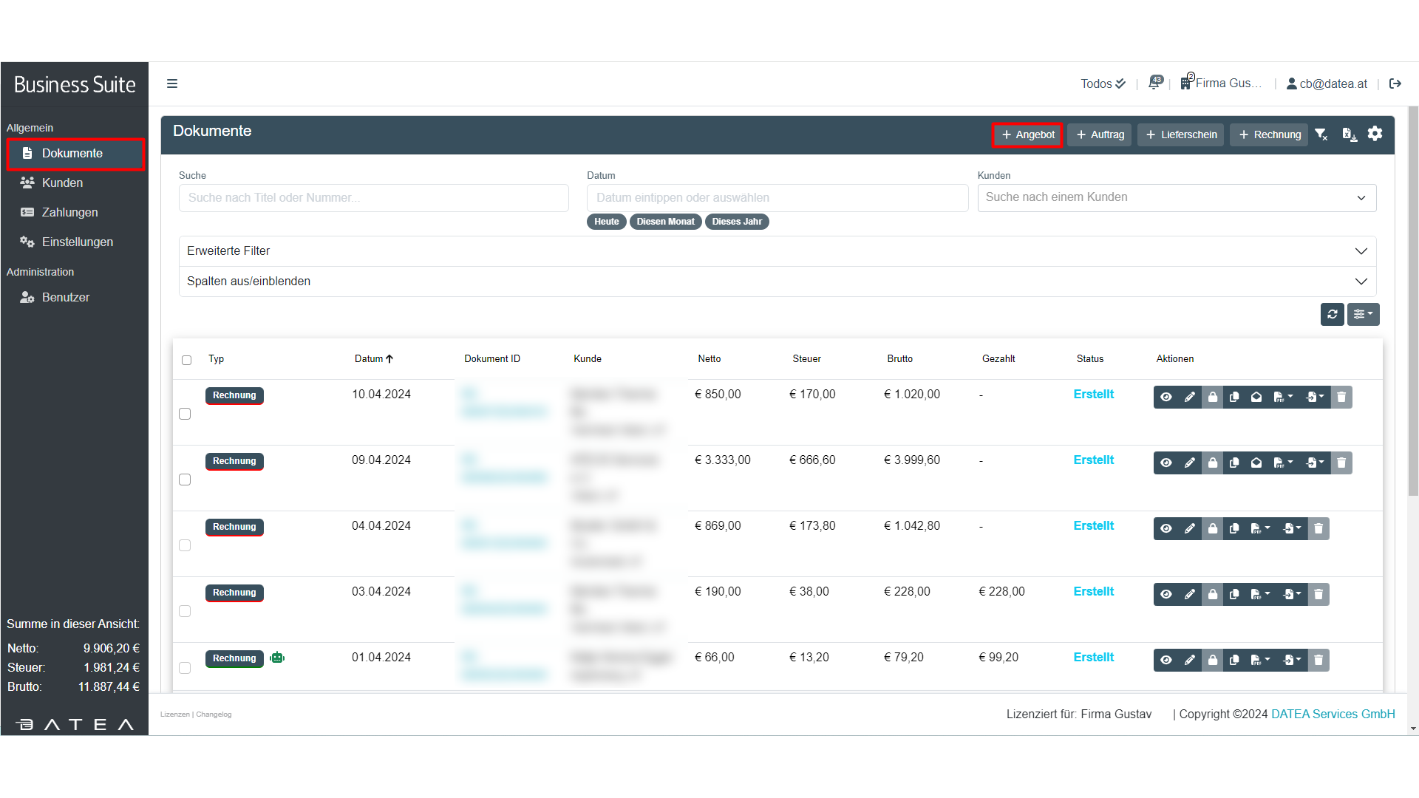This screenshot has height=798, width=1419.
Task: Click the + Rechnung button
Action: point(1269,134)
